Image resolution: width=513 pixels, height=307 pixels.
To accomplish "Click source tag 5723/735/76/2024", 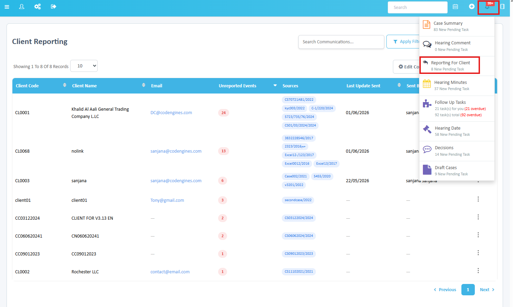I will (299, 117).
